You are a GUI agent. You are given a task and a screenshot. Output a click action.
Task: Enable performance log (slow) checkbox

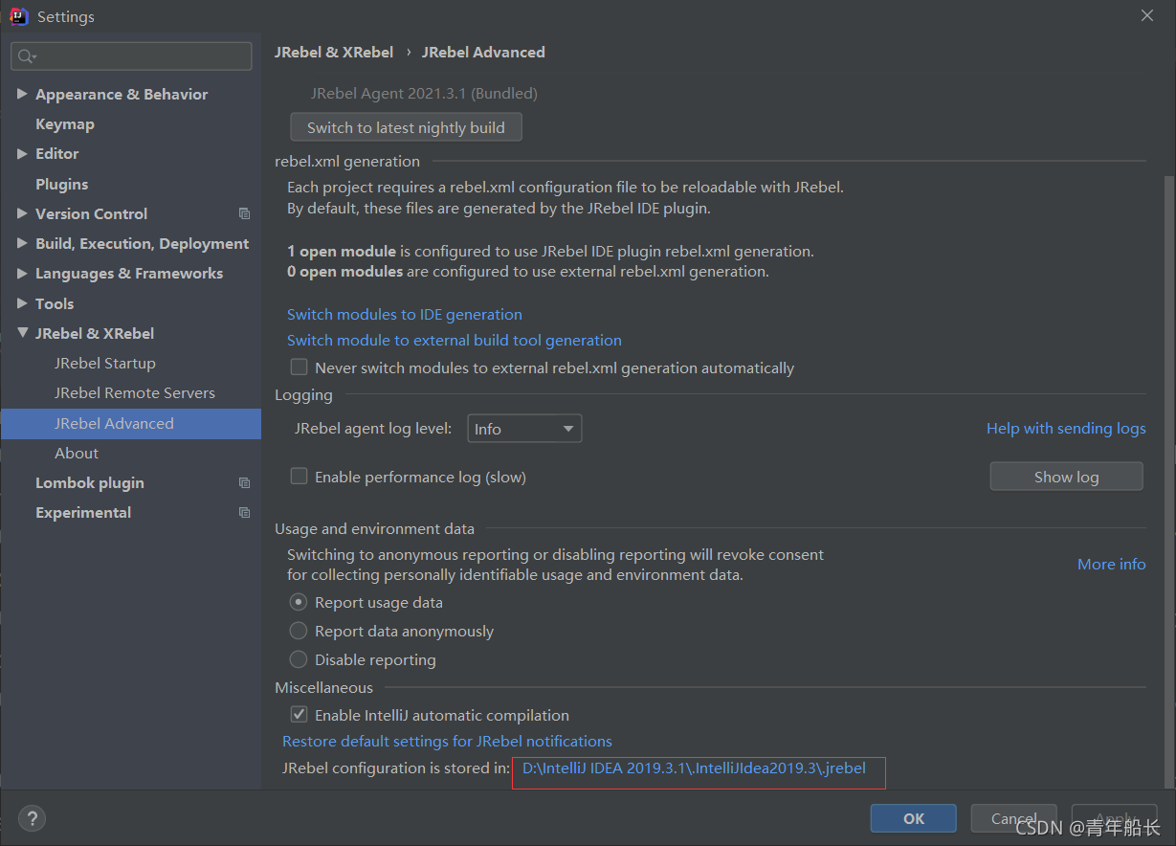click(300, 477)
